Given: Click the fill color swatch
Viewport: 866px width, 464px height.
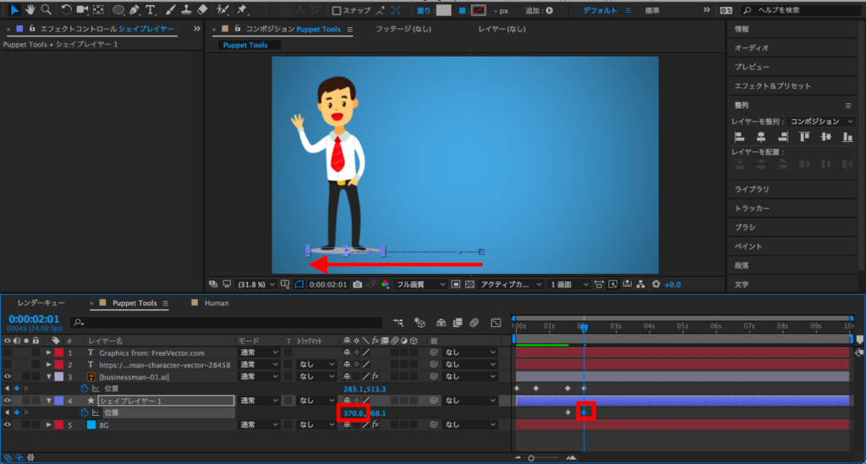Looking at the screenshot, I should (x=443, y=11).
